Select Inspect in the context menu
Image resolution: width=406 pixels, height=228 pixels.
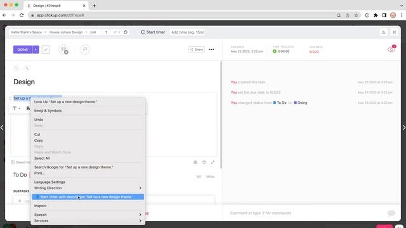(x=88, y=206)
